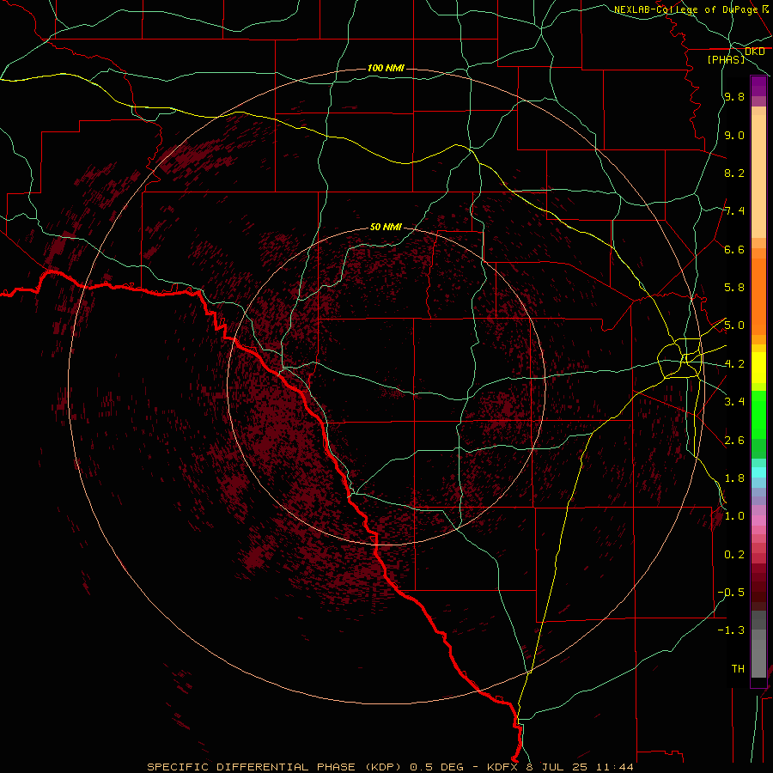This screenshot has width=773, height=773.
Task: Click the 1.0 scale value
Action: pos(734,516)
